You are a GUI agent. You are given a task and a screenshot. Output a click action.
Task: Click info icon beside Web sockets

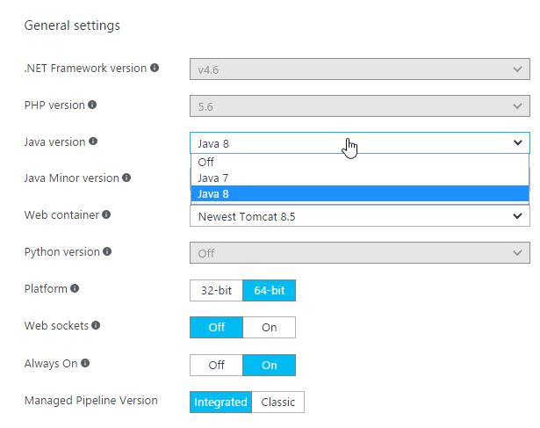click(x=96, y=325)
